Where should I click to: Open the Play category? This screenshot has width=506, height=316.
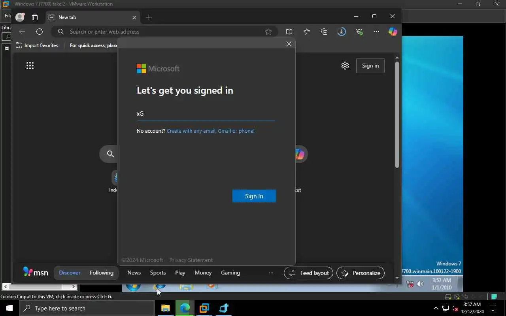(x=180, y=273)
